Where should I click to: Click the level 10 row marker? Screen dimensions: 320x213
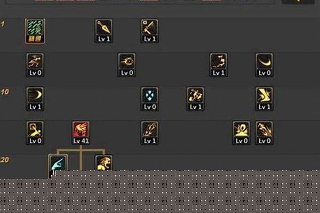point(5,92)
